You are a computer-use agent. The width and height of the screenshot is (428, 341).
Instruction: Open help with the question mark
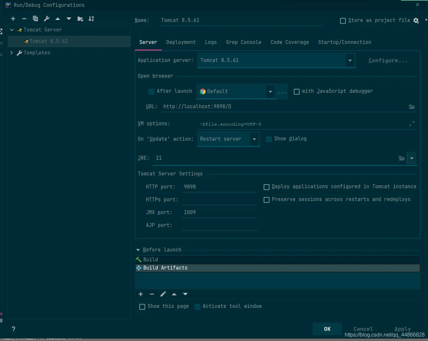(x=13, y=329)
